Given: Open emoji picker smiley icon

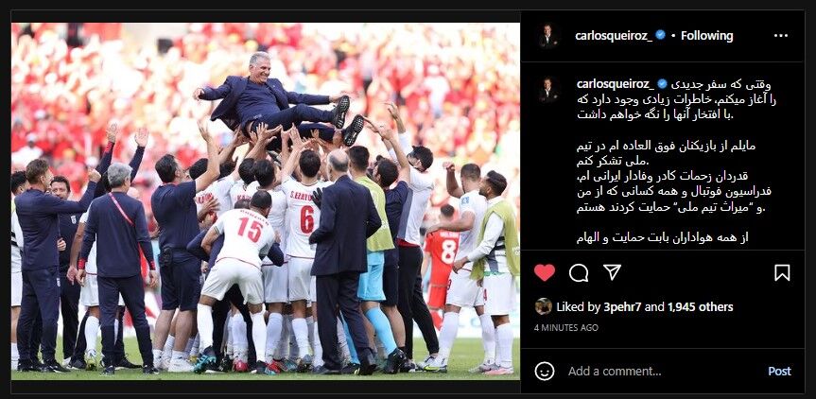Looking at the screenshot, I should click(x=545, y=371).
